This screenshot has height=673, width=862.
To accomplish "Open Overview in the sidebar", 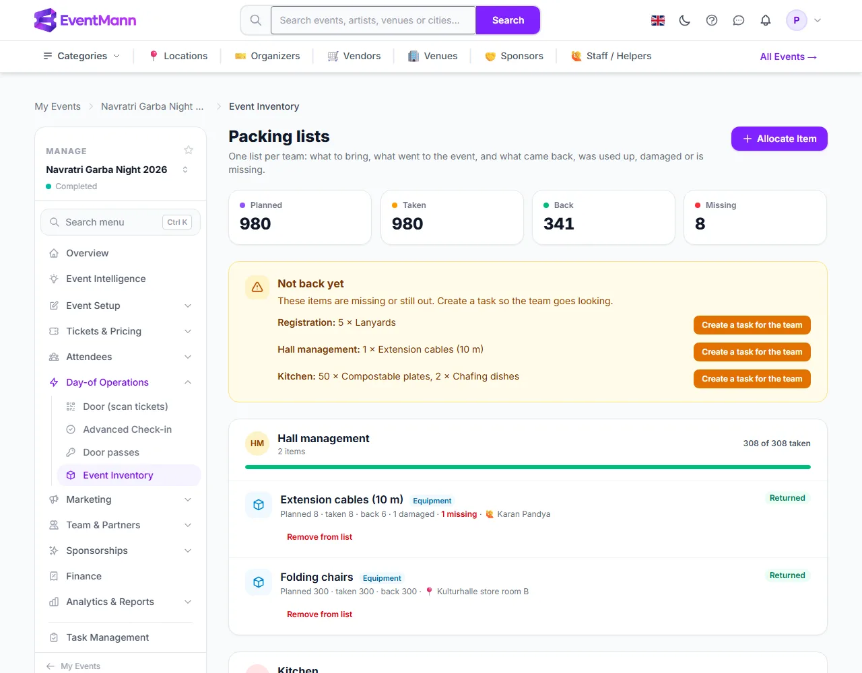I will click(121, 253).
